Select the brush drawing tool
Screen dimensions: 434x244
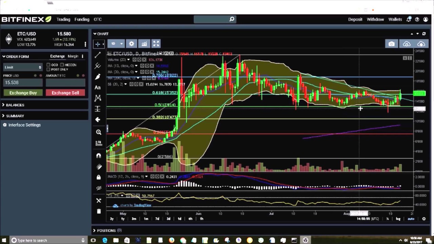98,77
